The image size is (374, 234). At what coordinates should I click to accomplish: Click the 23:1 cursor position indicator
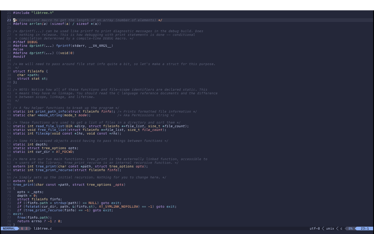click(365, 228)
